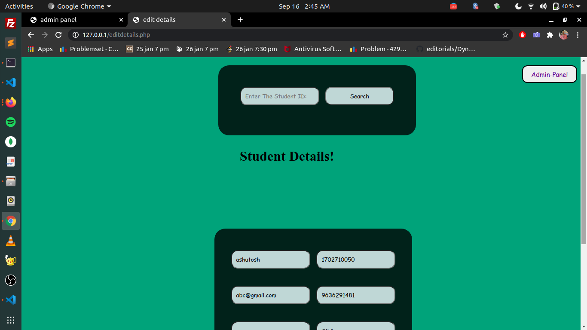The width and height of the screenshot is (587, 330).
Task: Open battery 40% system menu
Action: click(x=566, y=6)
